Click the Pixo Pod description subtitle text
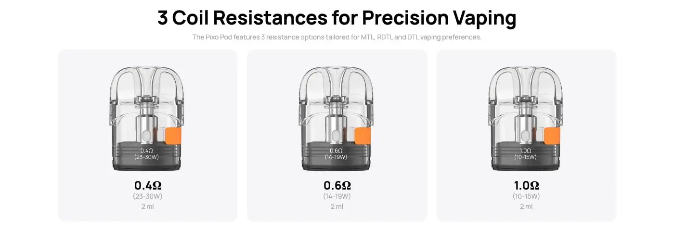The image size is (674, 229). [337, 37]
